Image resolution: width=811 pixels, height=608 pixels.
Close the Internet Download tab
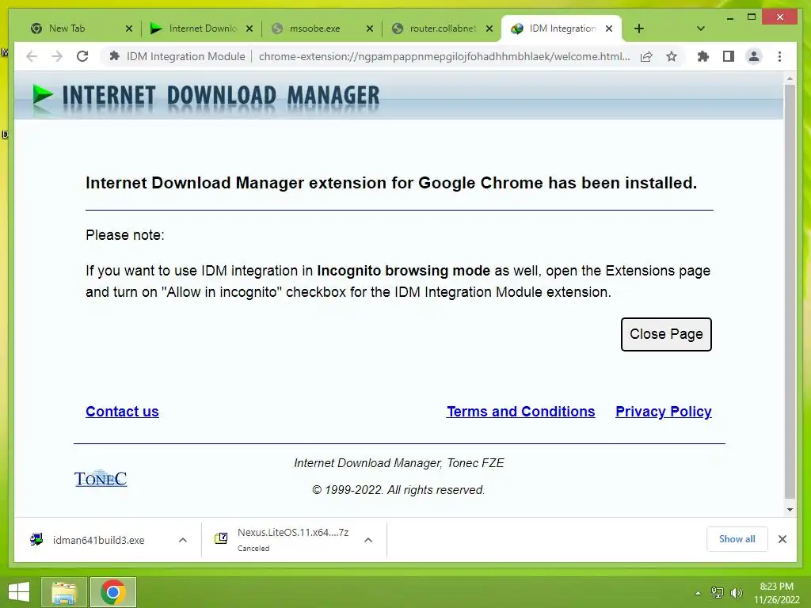[x=249, y=28]
